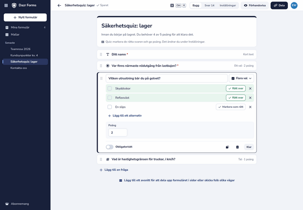Image resolution: width=303 pixels, height=210 pixels.
Task: Remove the Reflexväst option
Action: pos(250,98)
